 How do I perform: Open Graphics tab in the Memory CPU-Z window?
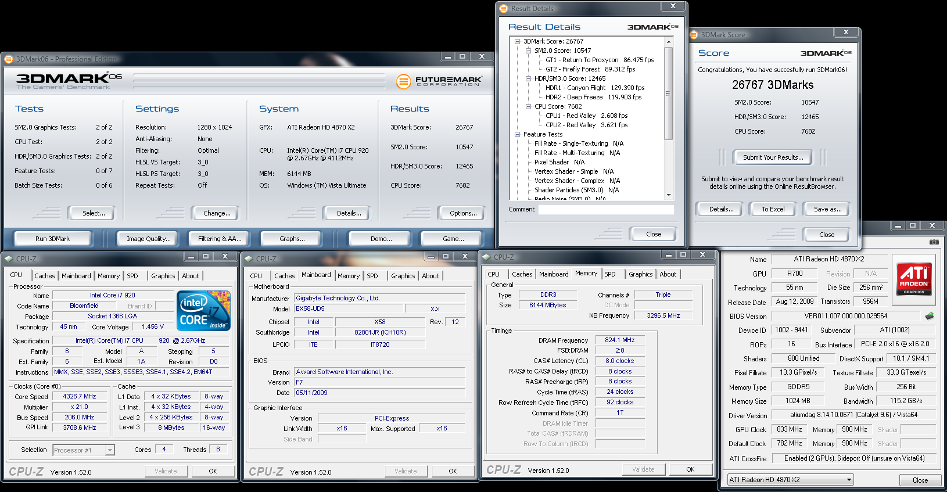641,274
